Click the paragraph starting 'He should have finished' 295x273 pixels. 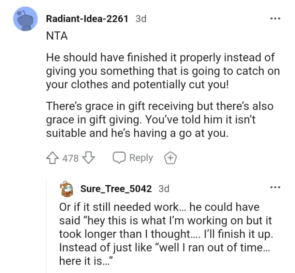pos(163,71)
